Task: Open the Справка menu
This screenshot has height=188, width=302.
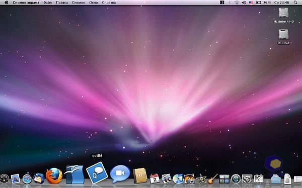Action: coord(109,3)
